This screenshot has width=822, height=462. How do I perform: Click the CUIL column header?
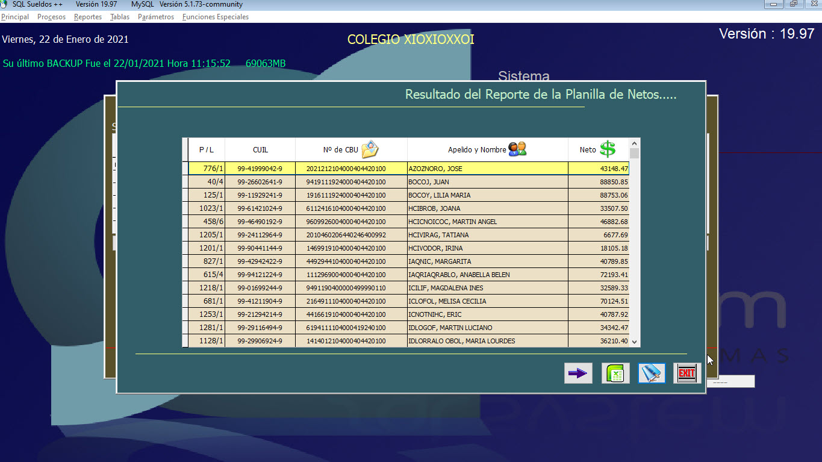pyautogui.click(x=260, y=150)
